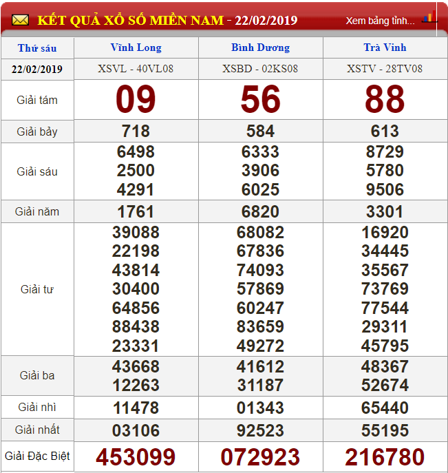Select sixth prize number '3906'
The width and height of the screenshot is (448, 473).
[260, 171]
